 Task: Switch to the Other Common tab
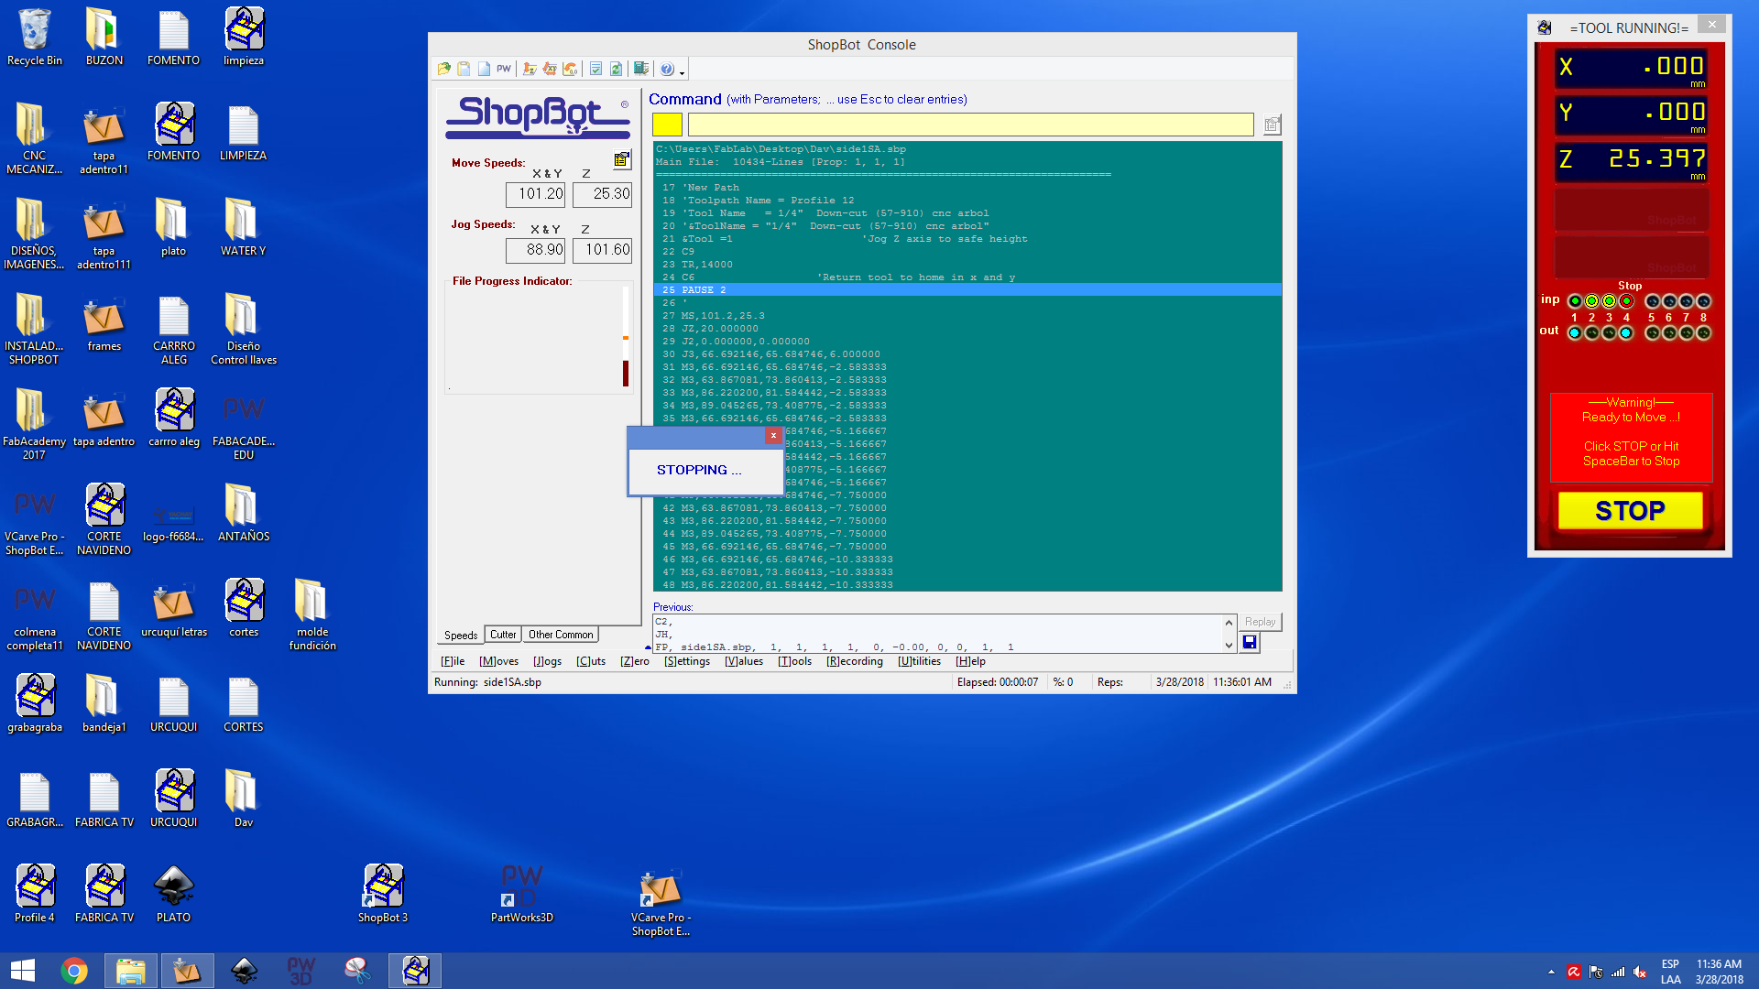(561, 635)
